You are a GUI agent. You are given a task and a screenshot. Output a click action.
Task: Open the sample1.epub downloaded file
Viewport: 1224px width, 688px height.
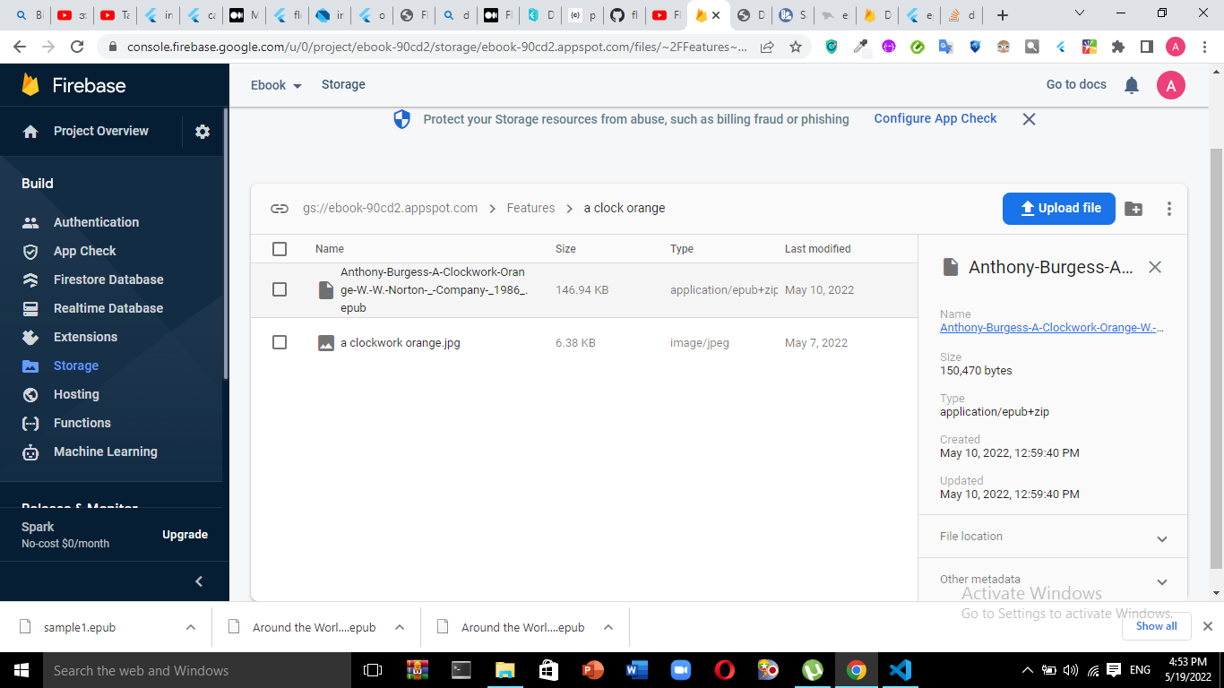pyautogui.click(x=80, y=627)
